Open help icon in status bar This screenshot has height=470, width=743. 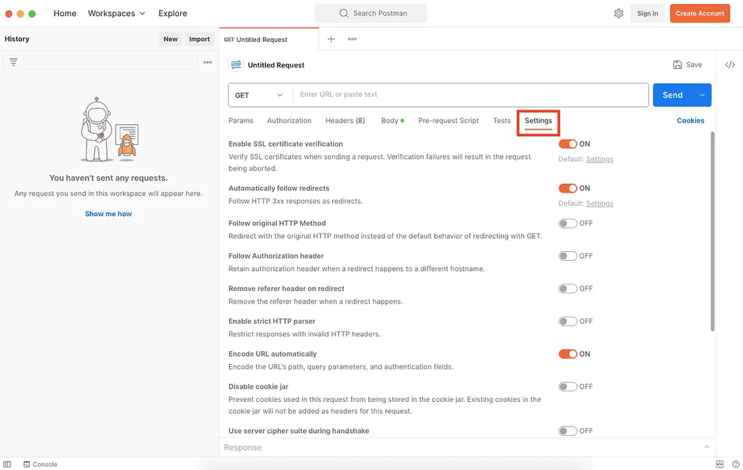coord(736,464)
